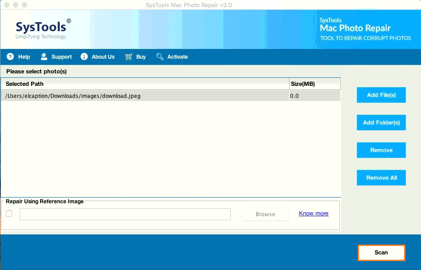Click the Size(MB) column header
This screenshot has width=421, height=270.
(315, 84)
